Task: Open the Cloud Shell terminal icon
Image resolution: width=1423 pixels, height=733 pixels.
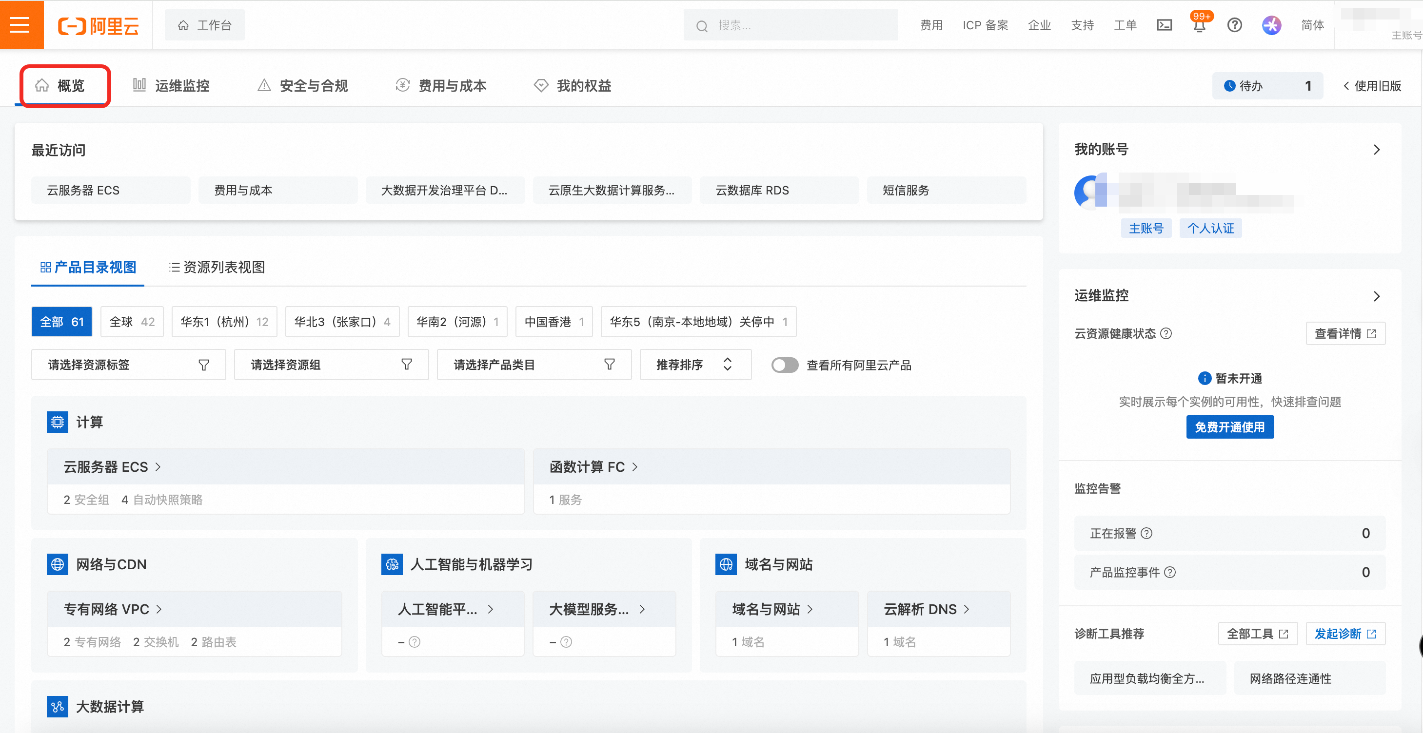Action: [1164, 25]
